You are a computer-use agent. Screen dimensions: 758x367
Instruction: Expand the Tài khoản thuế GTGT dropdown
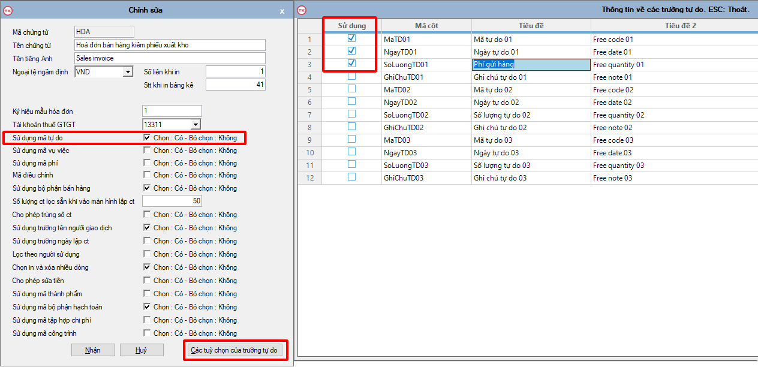click(x=195, y=125)
